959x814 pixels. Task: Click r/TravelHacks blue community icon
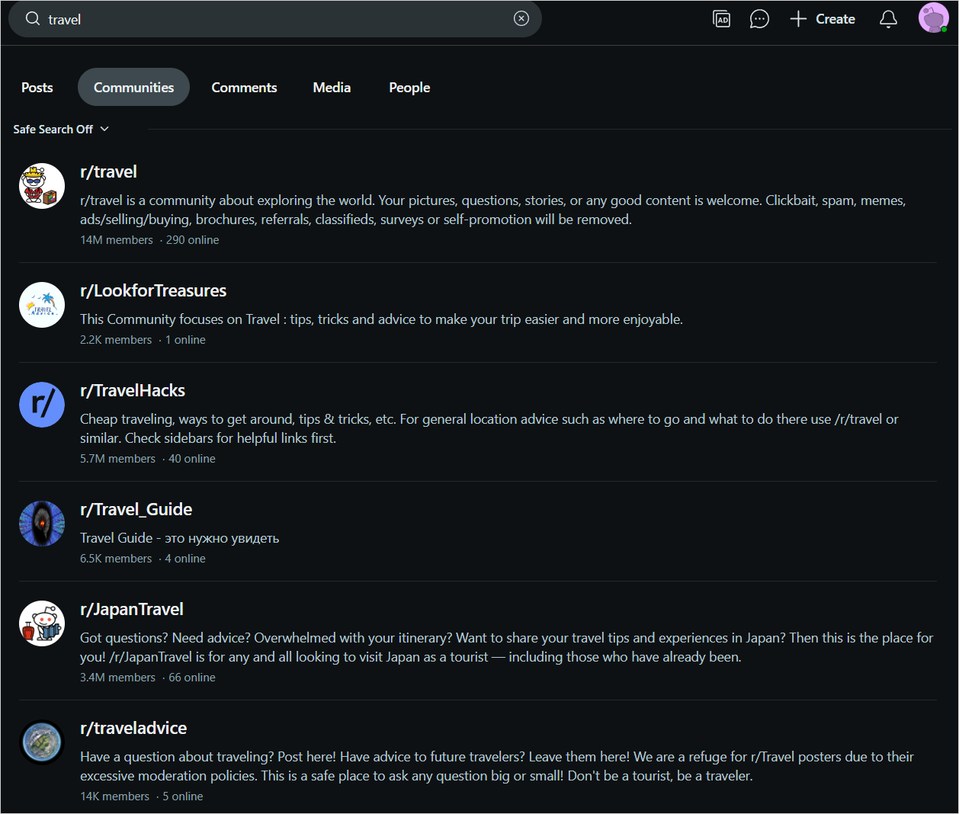coord(42,405)
